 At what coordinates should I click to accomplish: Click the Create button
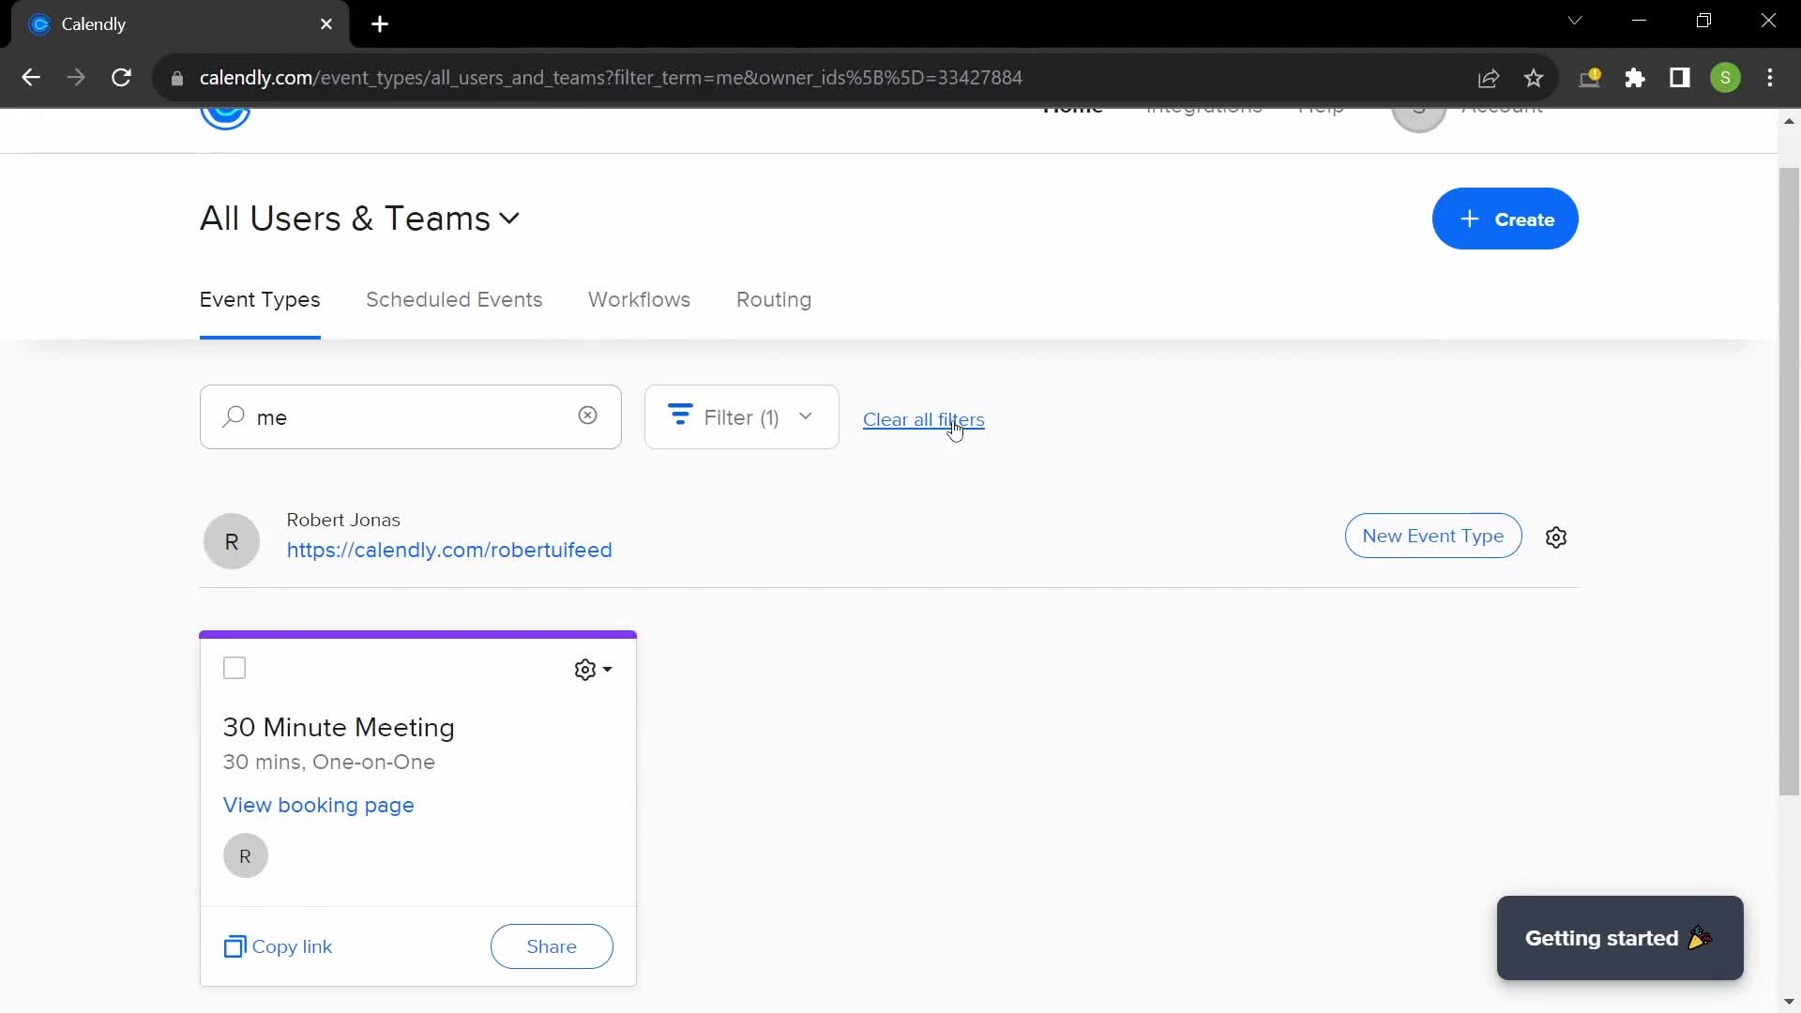[x=1505, y=219]
